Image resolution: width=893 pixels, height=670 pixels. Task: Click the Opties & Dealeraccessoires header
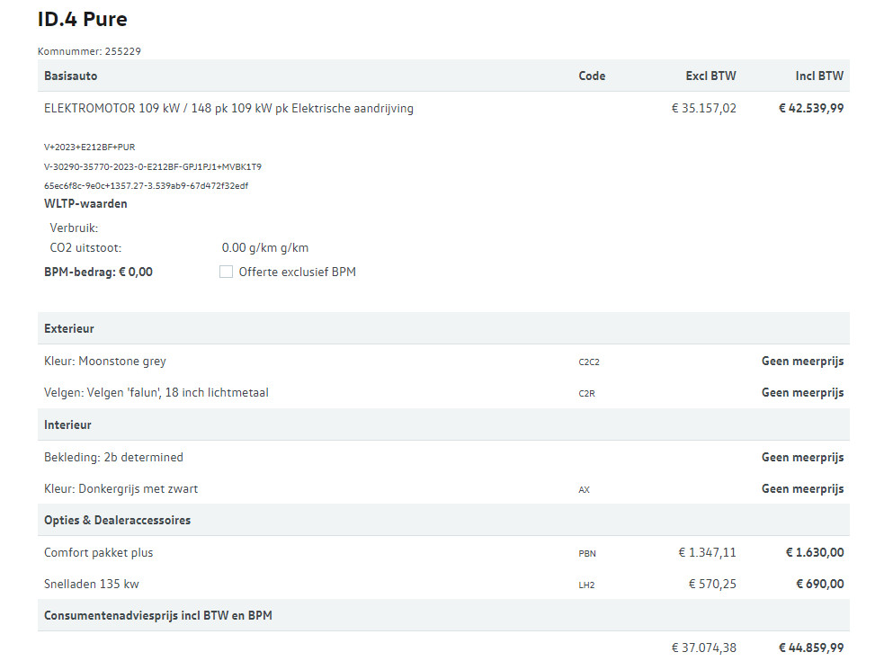(443, 520)
